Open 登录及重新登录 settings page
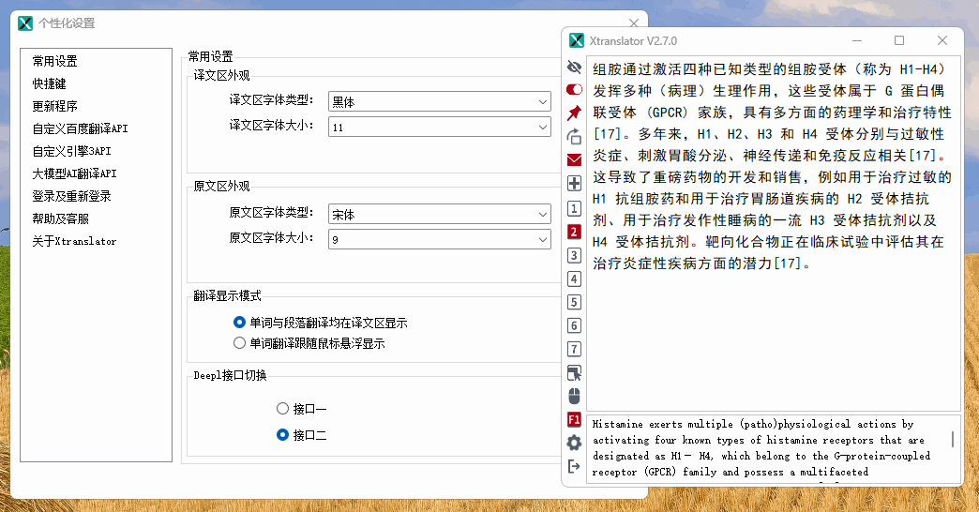This screenshot has height=512, width=979. pyautogui.click(x=72, y=196)
